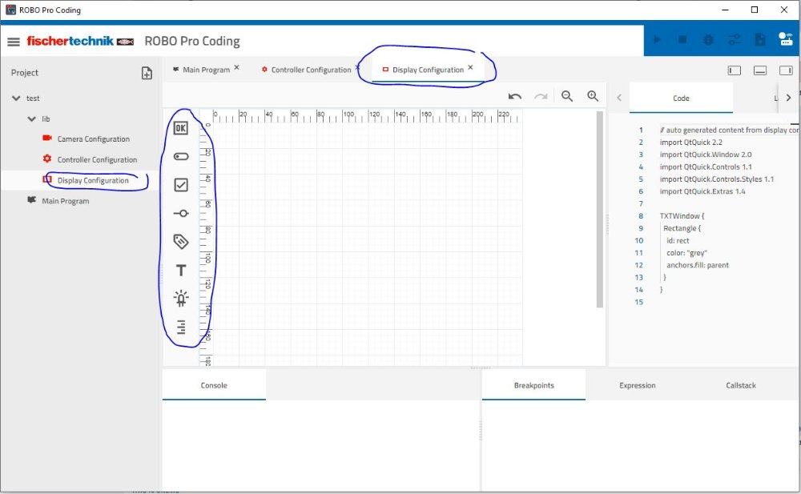Collapse the test project folder
This screenshot has width=801, height=494.
(x=16, y=98)
